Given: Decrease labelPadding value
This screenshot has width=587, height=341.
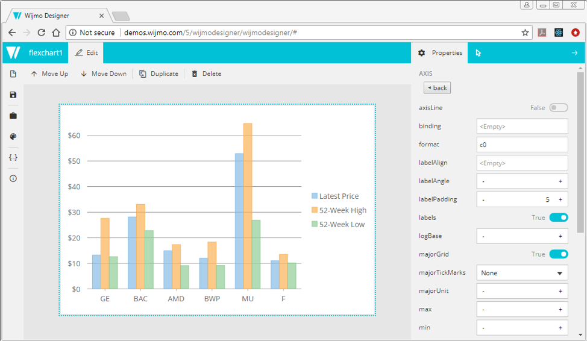Looking at the screenshot, I should (483, 199).
